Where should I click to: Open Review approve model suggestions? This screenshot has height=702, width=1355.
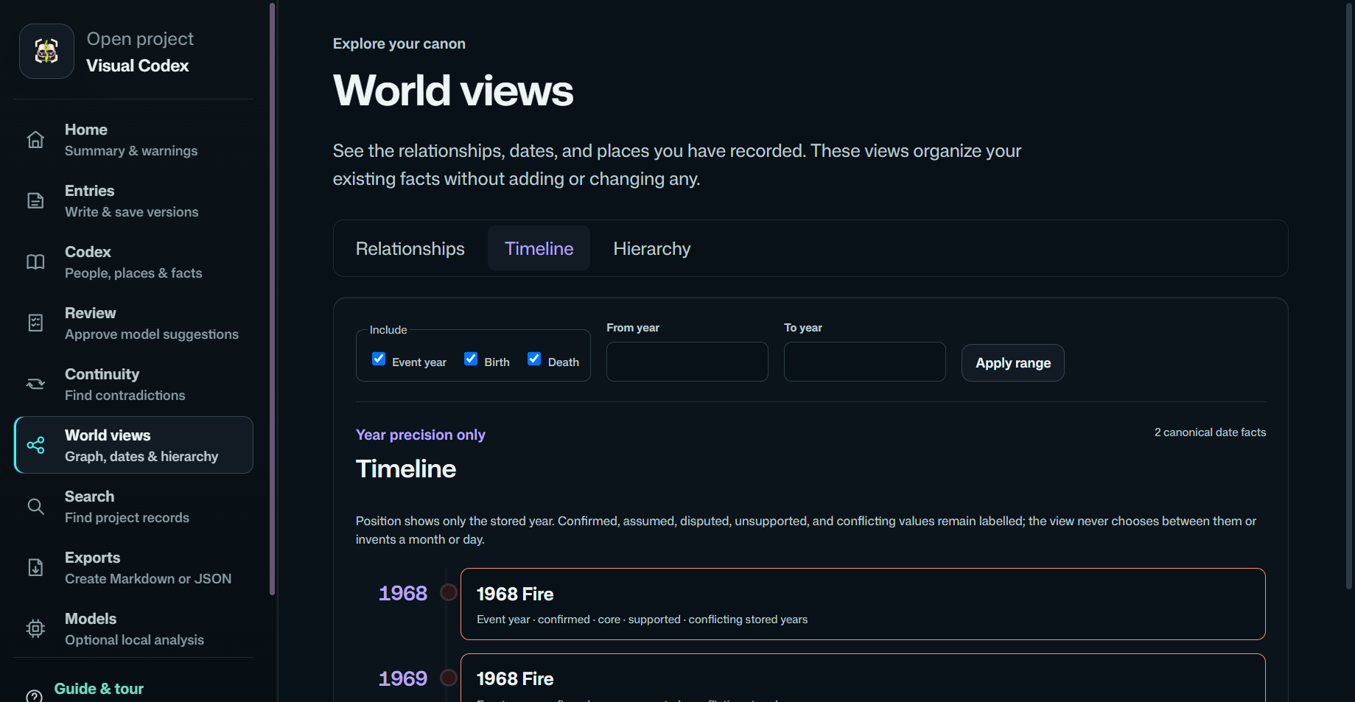133,323
